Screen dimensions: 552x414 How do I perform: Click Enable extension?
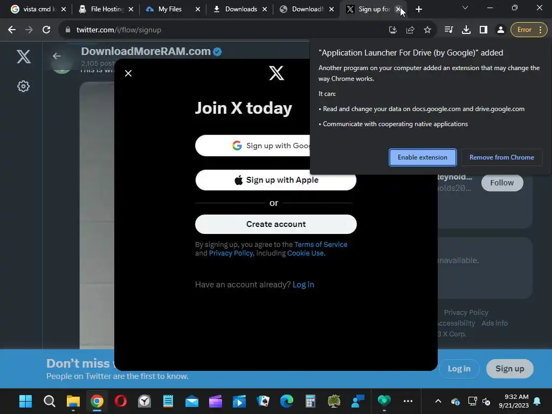pyautogui.click(x=423, y=157)
